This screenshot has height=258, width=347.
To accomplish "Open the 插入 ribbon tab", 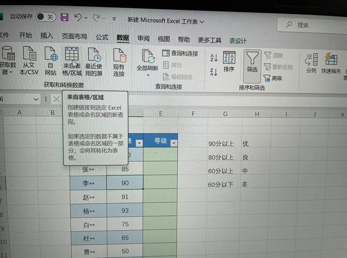I will [x=46, y=36].
